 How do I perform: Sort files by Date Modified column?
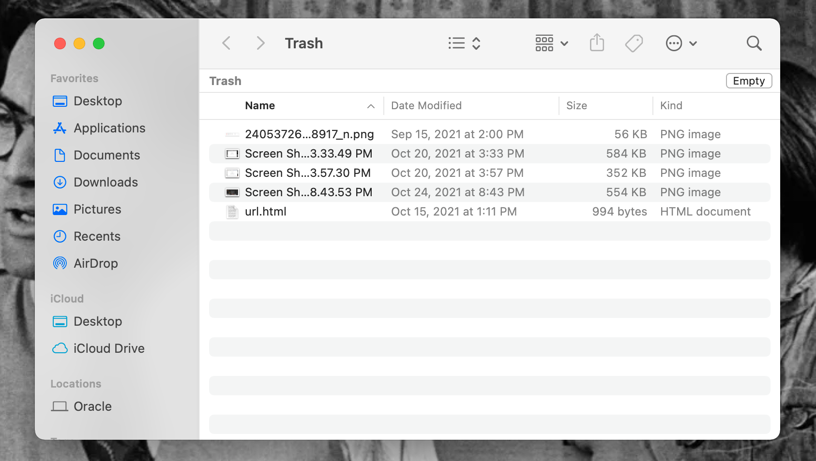[426, 106]
